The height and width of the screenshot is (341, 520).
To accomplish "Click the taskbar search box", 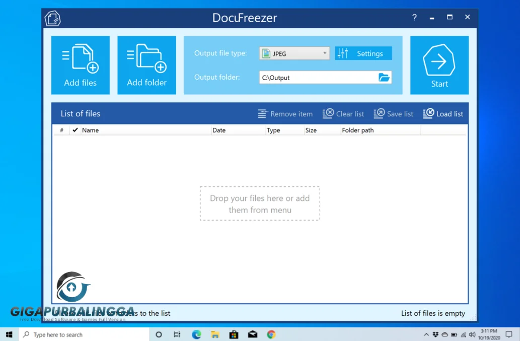I will tap(84, 334).
